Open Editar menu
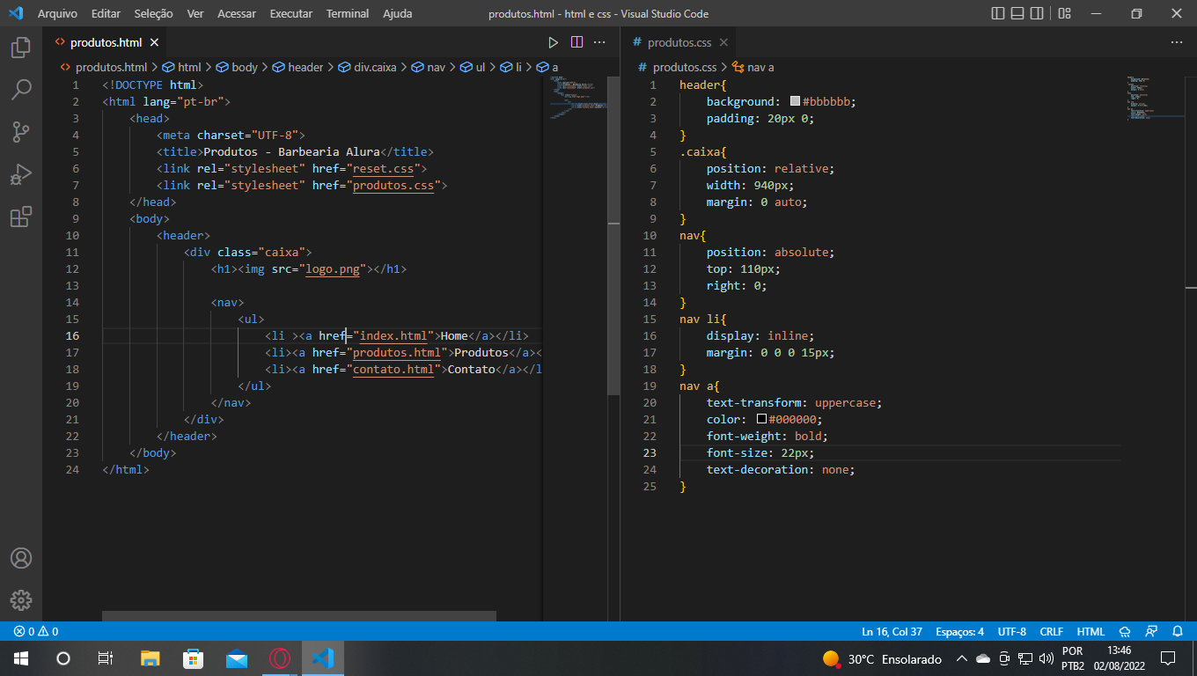1197x676 pixels. tap(106, 14)
